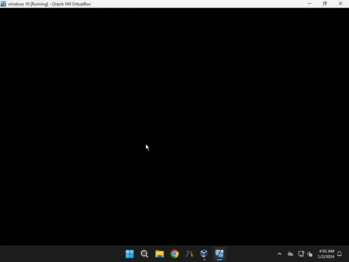This screenshot has width=349, height=262.
Task: Open the stylized N app on taskbar
Action: [189, 254]
